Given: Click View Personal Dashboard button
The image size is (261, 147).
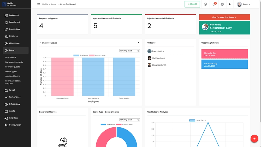Looking at the screenshot, I should point(224,17).
